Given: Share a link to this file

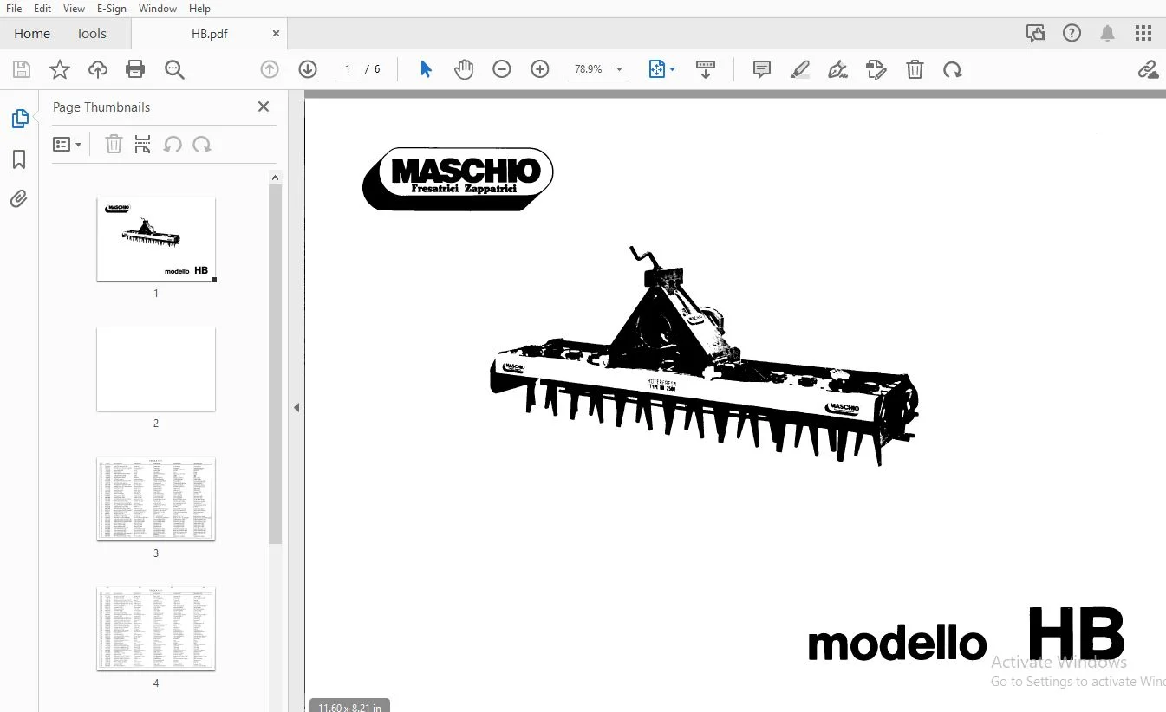Looking at the screenshot, I should click(1148, 69).
